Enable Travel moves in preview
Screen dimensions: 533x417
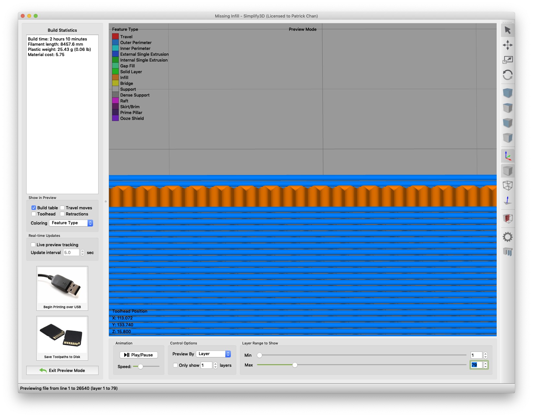coord(62,208)
